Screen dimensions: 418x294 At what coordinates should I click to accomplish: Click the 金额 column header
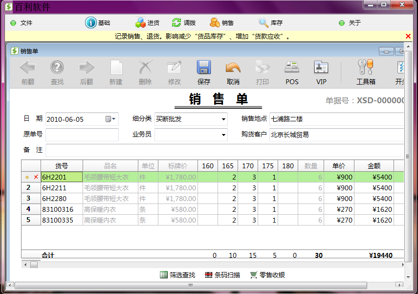pos(374,166)
